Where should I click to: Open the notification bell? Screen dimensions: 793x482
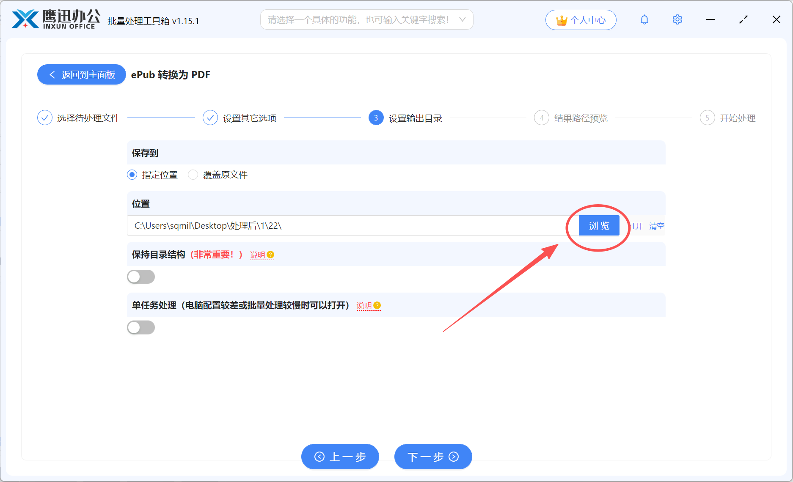[x=644, y=20]
